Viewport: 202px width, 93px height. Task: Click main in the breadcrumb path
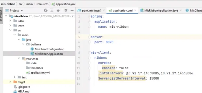coord(29,4)
